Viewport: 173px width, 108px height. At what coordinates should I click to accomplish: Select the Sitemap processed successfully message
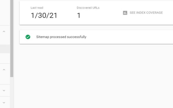point(61,37)
